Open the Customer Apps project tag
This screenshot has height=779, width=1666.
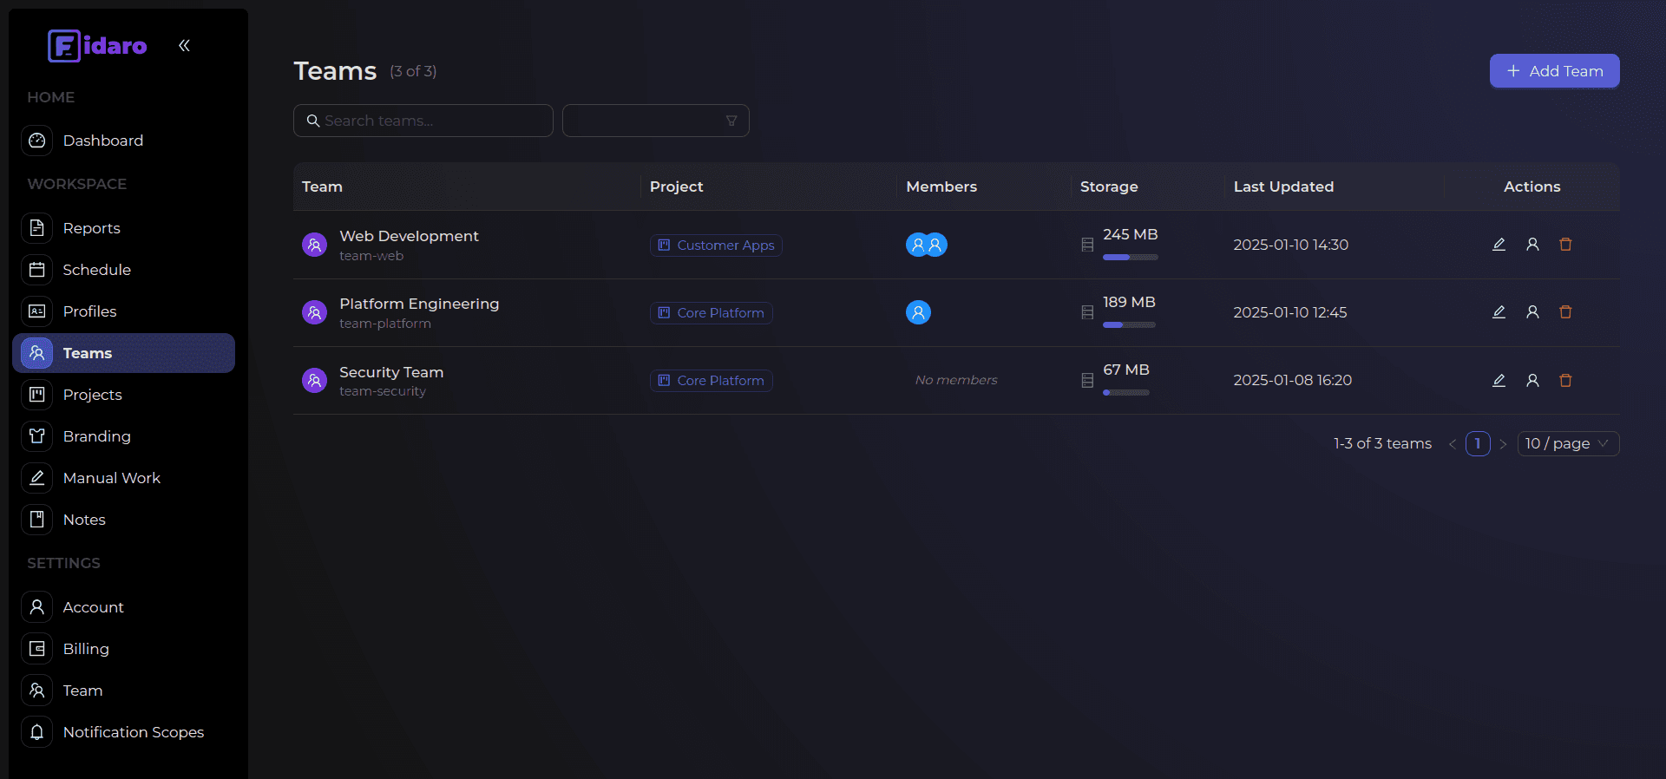pyautogui.click(x=716, y=245)
